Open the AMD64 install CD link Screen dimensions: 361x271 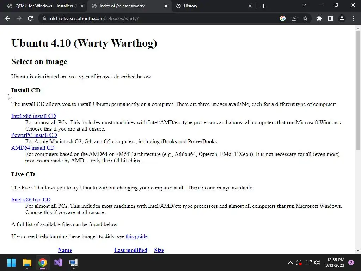click(33, 148)
